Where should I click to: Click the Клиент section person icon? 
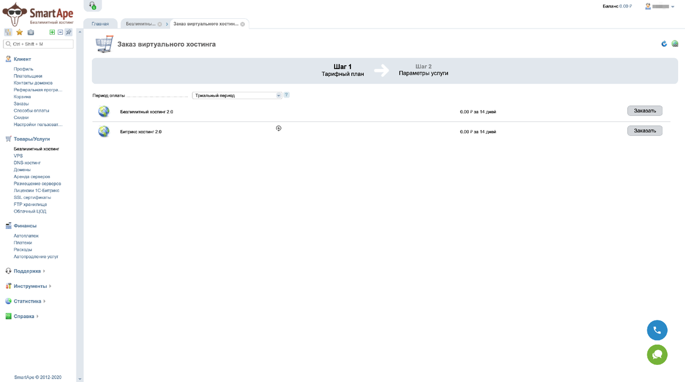coord(9,59)
